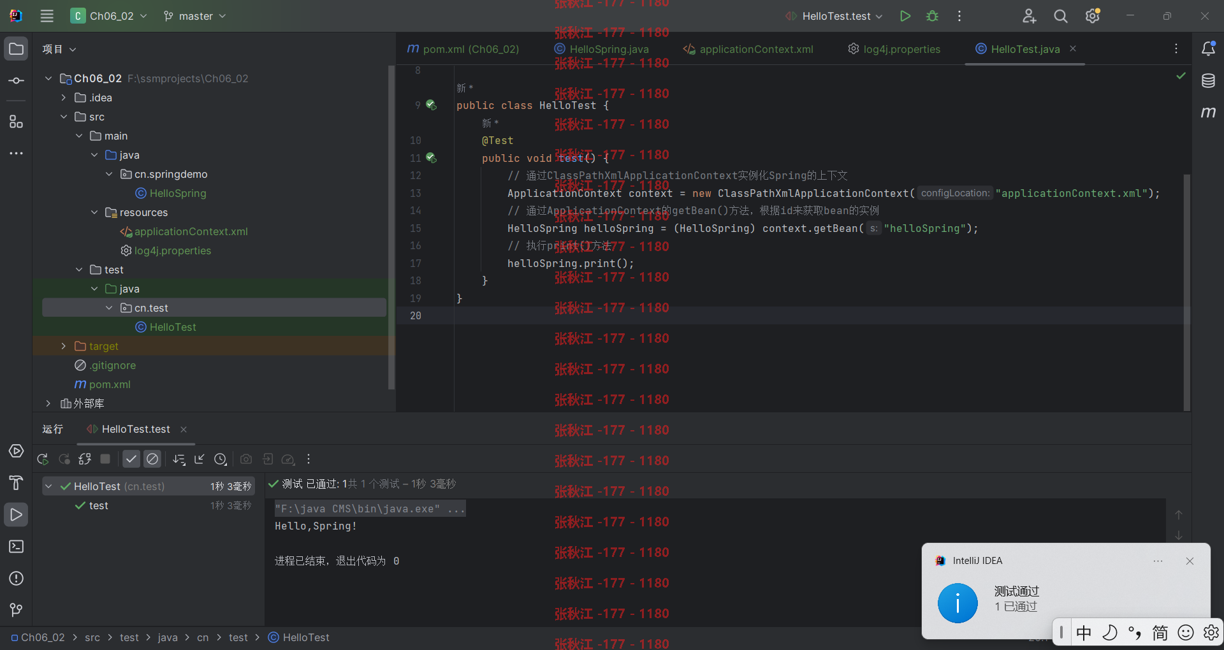Select .gitignore file in project tree
The image size is (1224, 650).
point(105,365)
